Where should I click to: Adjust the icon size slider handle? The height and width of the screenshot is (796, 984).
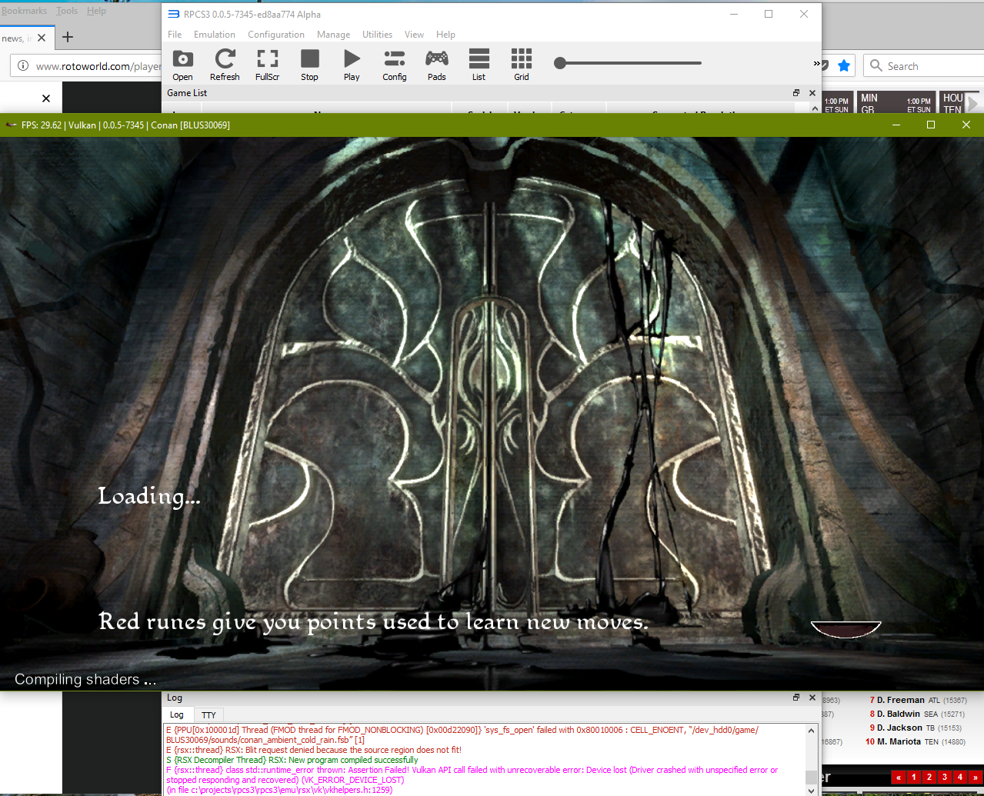(560, 63)
